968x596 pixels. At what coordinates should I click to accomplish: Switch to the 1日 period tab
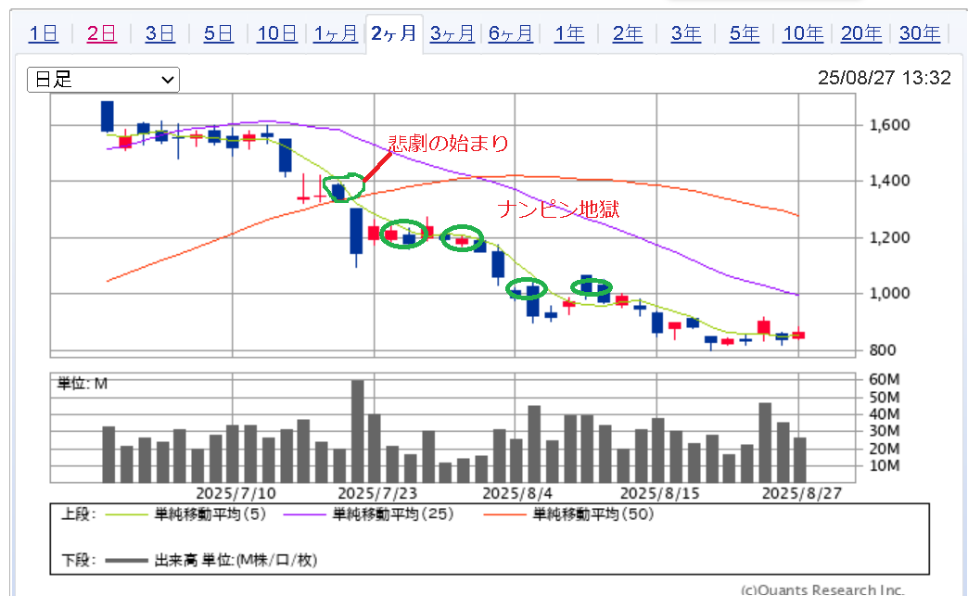44,34
